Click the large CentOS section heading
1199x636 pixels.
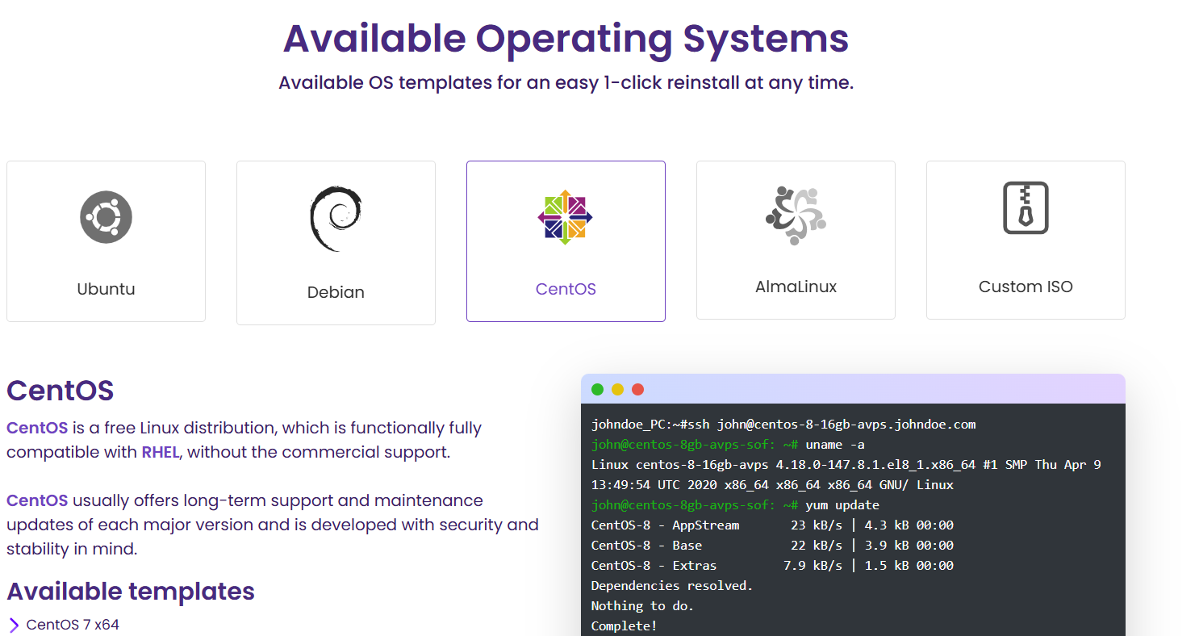pos(61,391)
